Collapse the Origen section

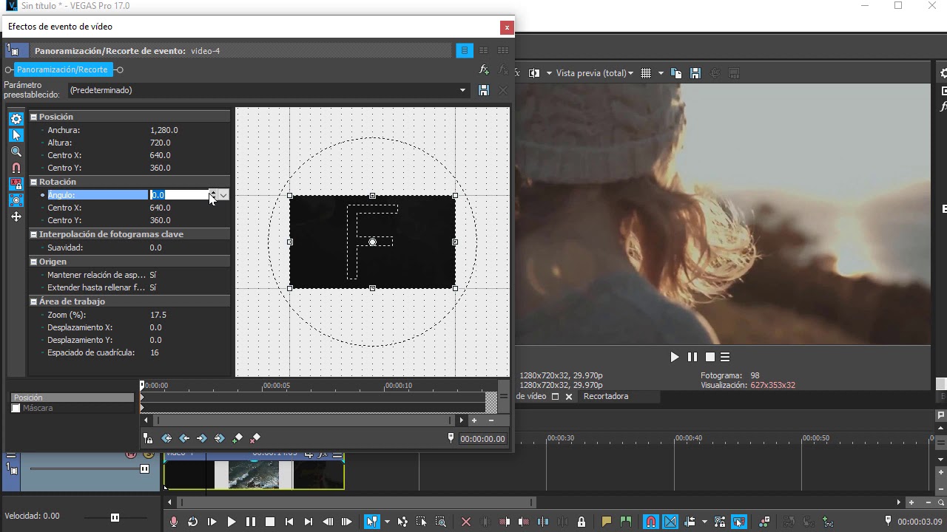pos(33,262)
